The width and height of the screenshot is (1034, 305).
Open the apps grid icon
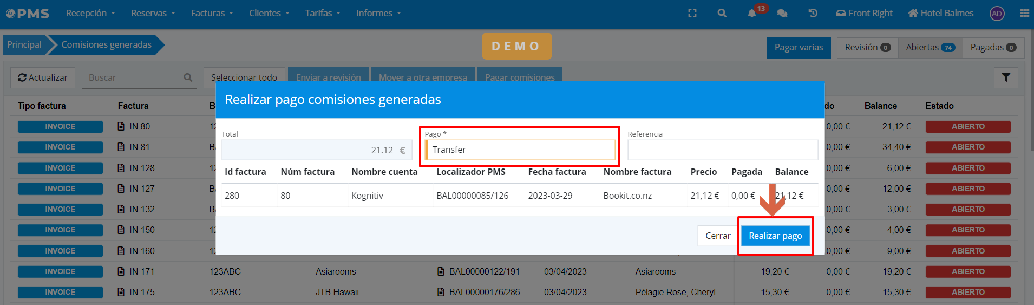pyautogui.click(x=1024, y=13)
